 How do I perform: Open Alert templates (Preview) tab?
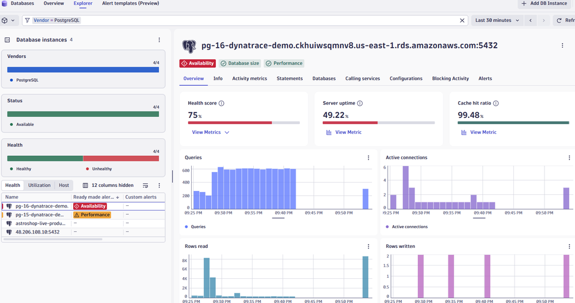click(x=131, y=3)
